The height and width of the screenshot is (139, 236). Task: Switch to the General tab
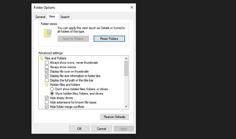(40, 17)
